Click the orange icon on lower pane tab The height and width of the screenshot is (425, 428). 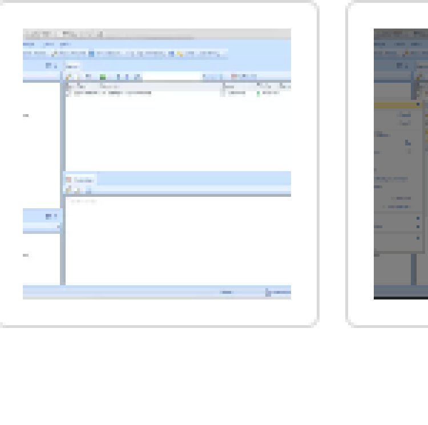(x=68, y=180)
